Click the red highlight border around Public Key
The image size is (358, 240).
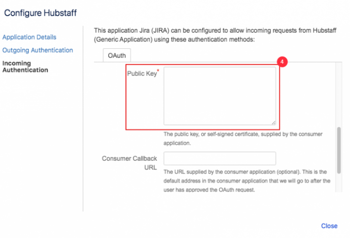[x=126, y=98]
